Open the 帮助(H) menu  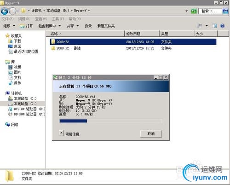[75, 19]
